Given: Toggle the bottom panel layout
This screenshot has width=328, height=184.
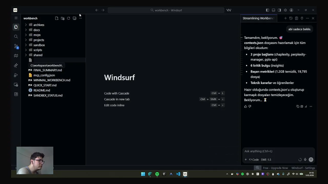Looking at the screenshot, I should click(x=273, y=10).
